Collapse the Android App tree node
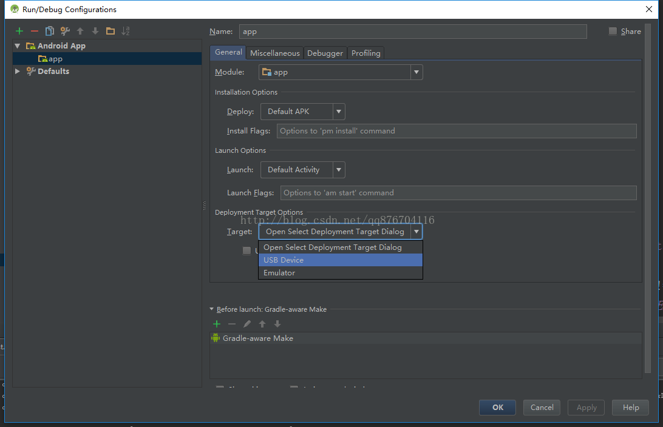663x427 pixels. (x=18, y=45)
